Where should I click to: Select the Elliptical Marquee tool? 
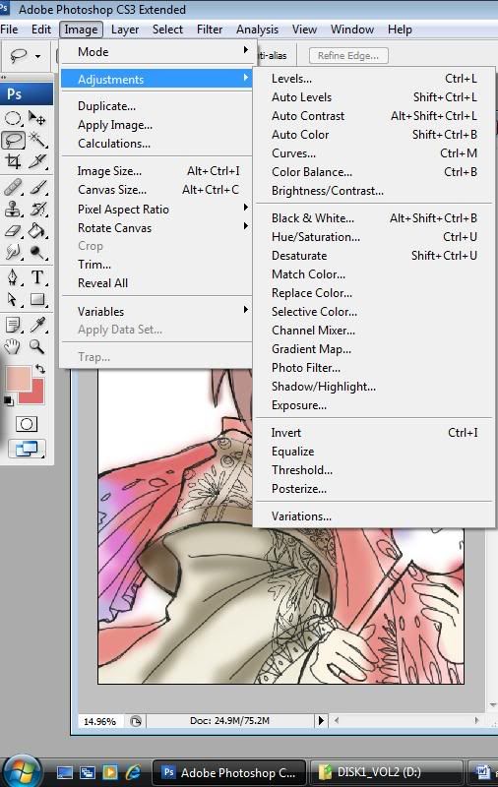(13, 118)
